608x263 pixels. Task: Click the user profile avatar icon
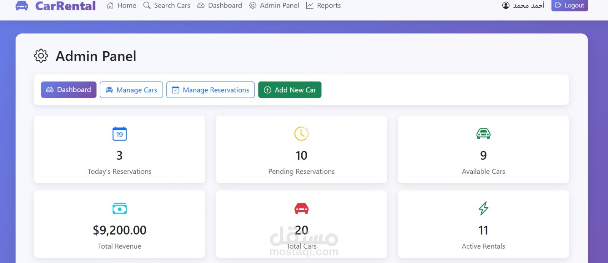(506, 5)
